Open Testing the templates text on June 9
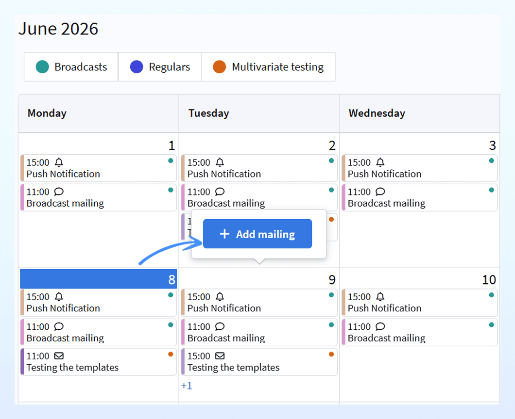Screen dimensions: 515x419 (233, 368)
